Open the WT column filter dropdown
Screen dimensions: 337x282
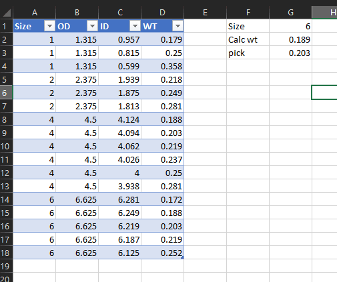click(178, 26)
